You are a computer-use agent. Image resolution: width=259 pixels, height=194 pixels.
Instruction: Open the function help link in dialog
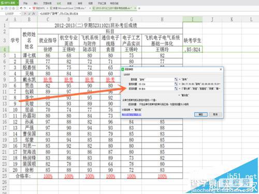(x=132, y=114)
